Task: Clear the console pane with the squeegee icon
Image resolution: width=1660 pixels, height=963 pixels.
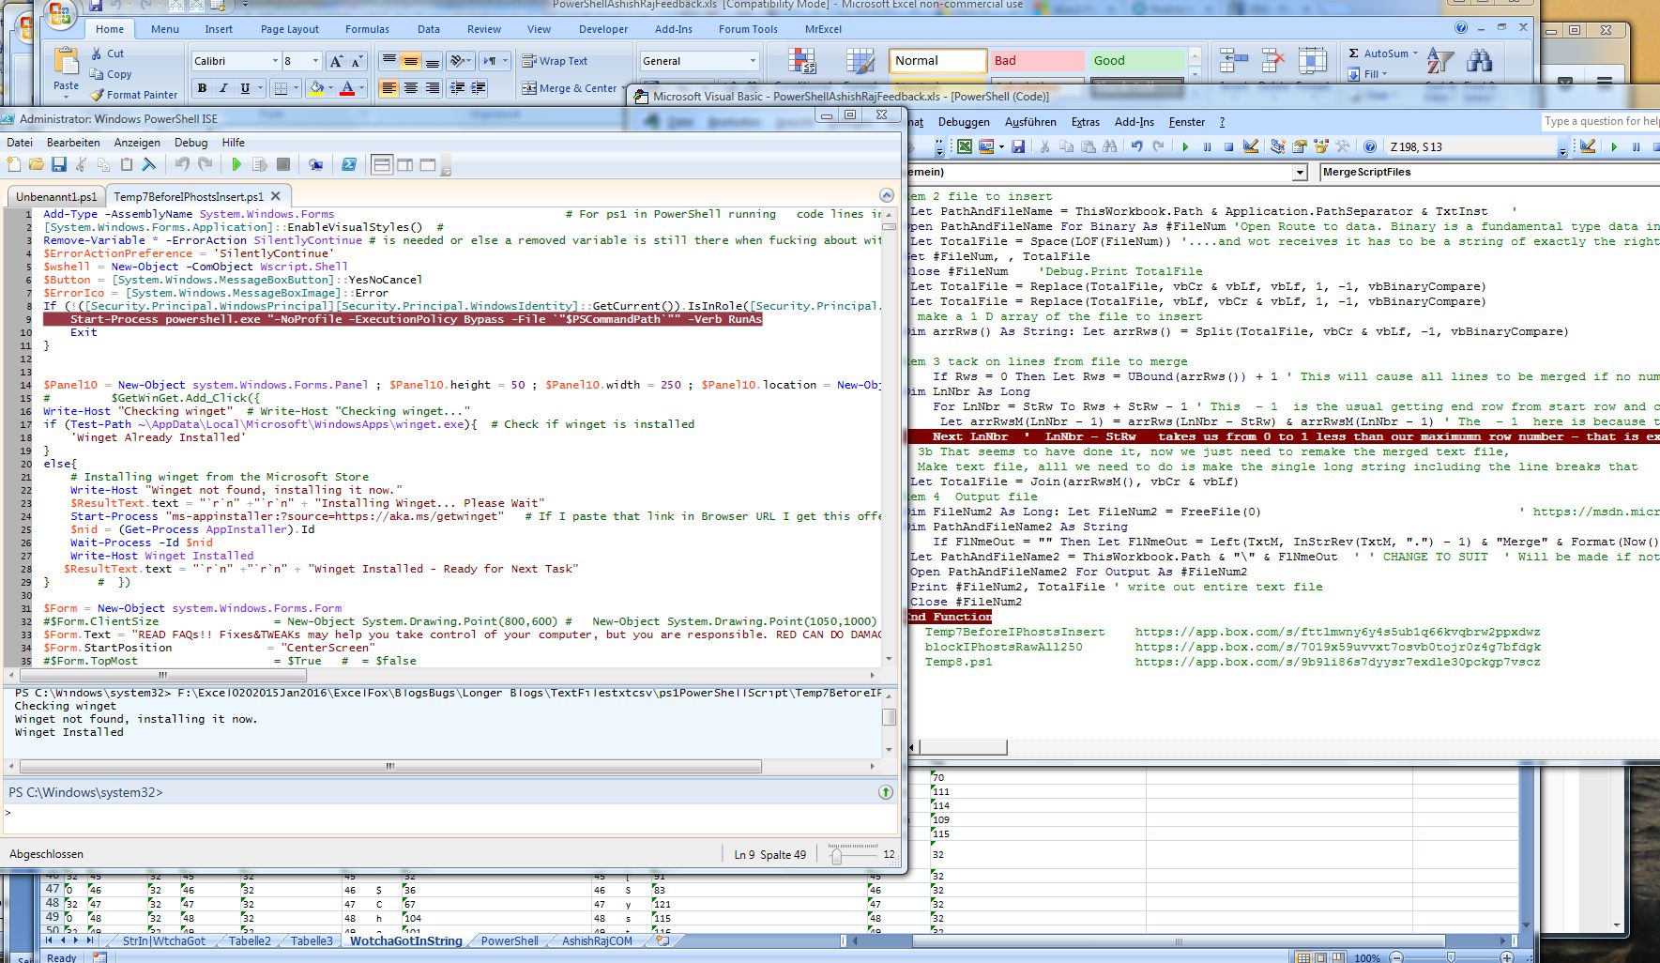Action: tap(149, 164)
